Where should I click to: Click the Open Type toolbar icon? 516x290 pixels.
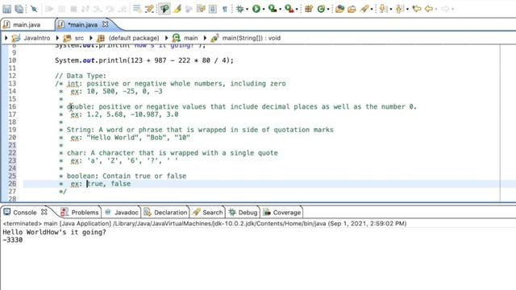click(x=339, y=9)
